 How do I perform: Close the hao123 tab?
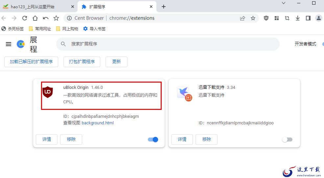[x=73, y=7]
